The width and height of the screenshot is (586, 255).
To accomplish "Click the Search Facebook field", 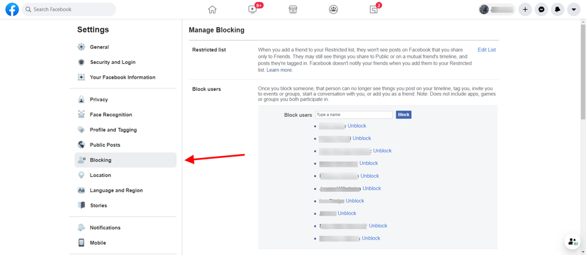I will coord(69,9).
